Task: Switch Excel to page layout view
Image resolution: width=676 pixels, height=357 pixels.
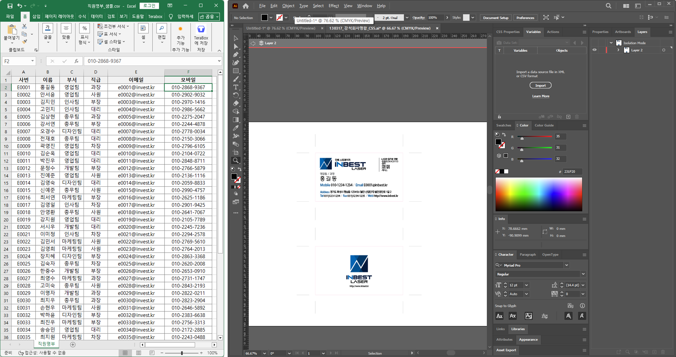Action: [x=138, y=353]
